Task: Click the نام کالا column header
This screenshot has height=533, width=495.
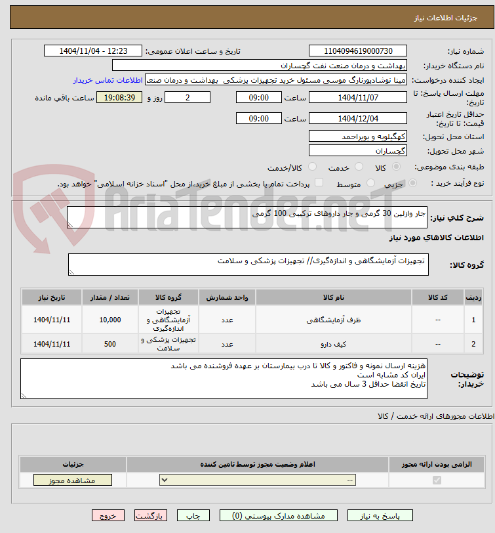Action: click(334, 297)
